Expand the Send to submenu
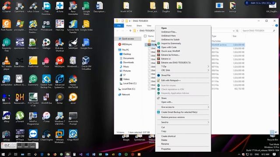The height and width of the screenshot is (157, 280). tap(183, 122)
